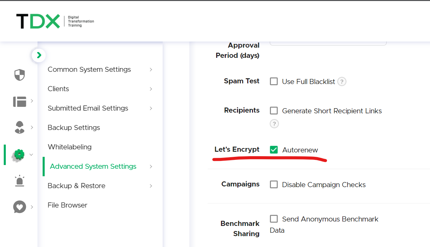This screenshot has width=430, height=247.
Task: Open the Whitelabeling menu item
Action: (x=70, y=147)
